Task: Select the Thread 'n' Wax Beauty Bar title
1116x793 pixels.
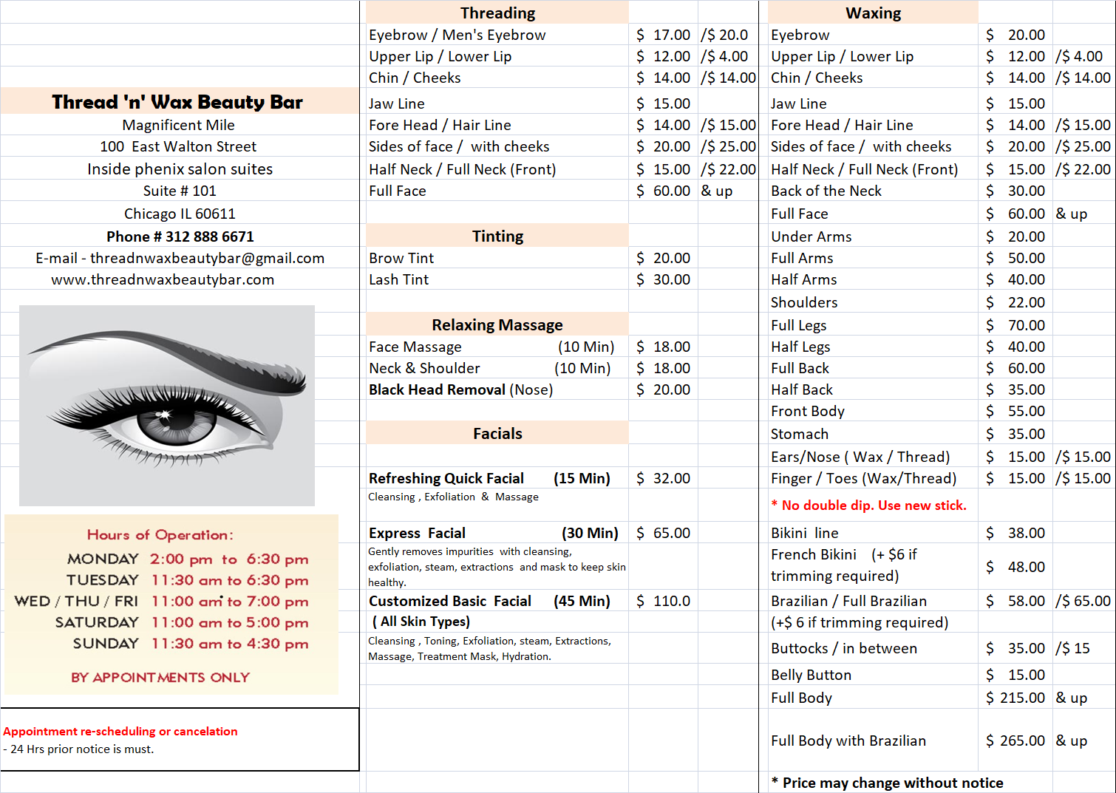Action: (x=177, y=101)
